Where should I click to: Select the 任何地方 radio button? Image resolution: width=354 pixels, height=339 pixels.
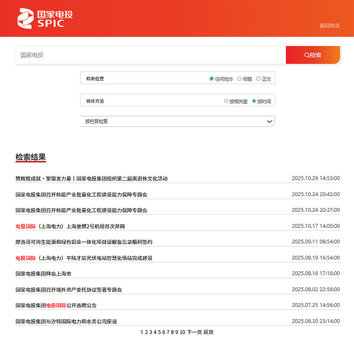pos(212,79)
